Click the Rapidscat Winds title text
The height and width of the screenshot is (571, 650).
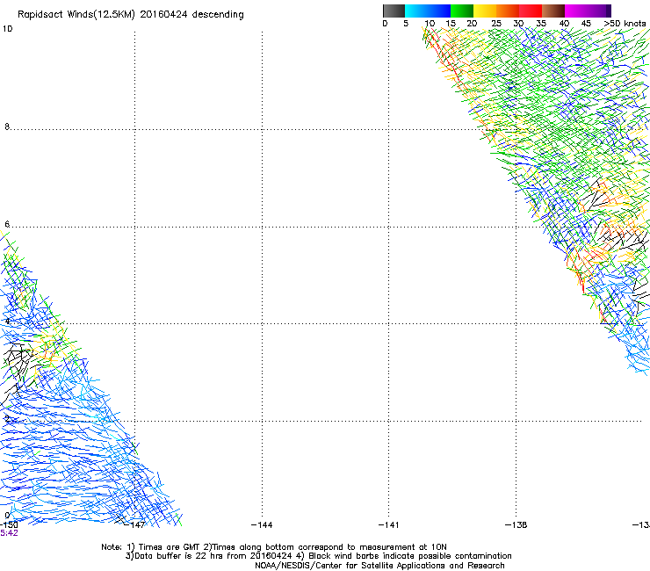tap(131, 15)
